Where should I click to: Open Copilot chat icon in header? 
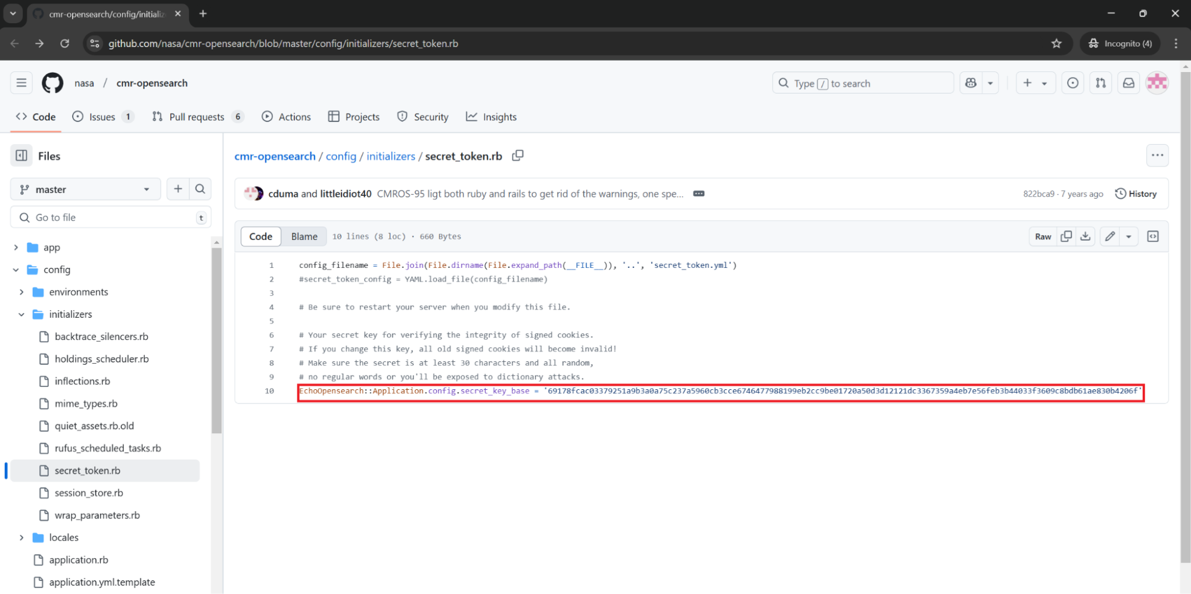[971, 83]
